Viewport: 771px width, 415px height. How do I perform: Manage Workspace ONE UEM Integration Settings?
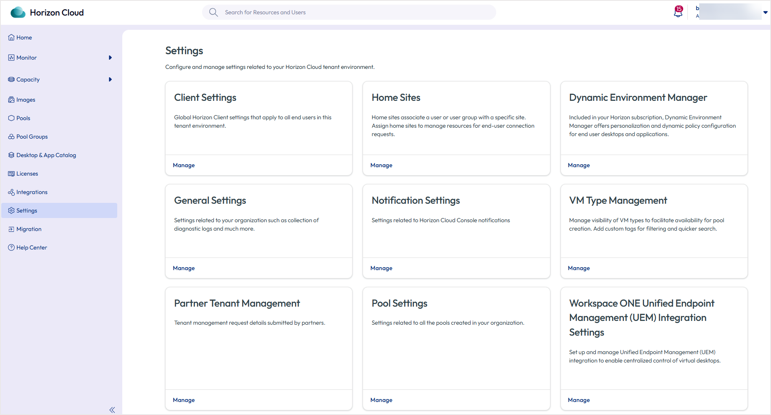pos(579,400)
